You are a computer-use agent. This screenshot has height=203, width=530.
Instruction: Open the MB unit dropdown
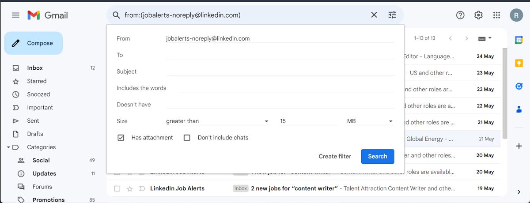pos(370,121)
